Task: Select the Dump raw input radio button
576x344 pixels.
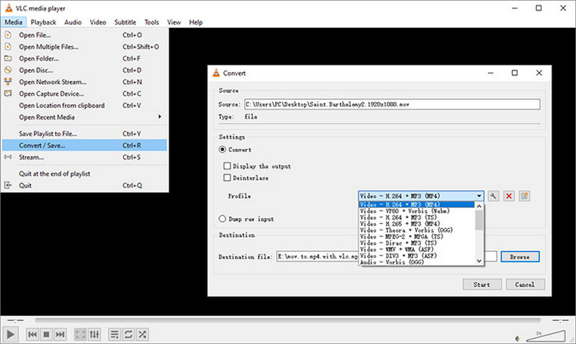Action: (x=222, y=219)
